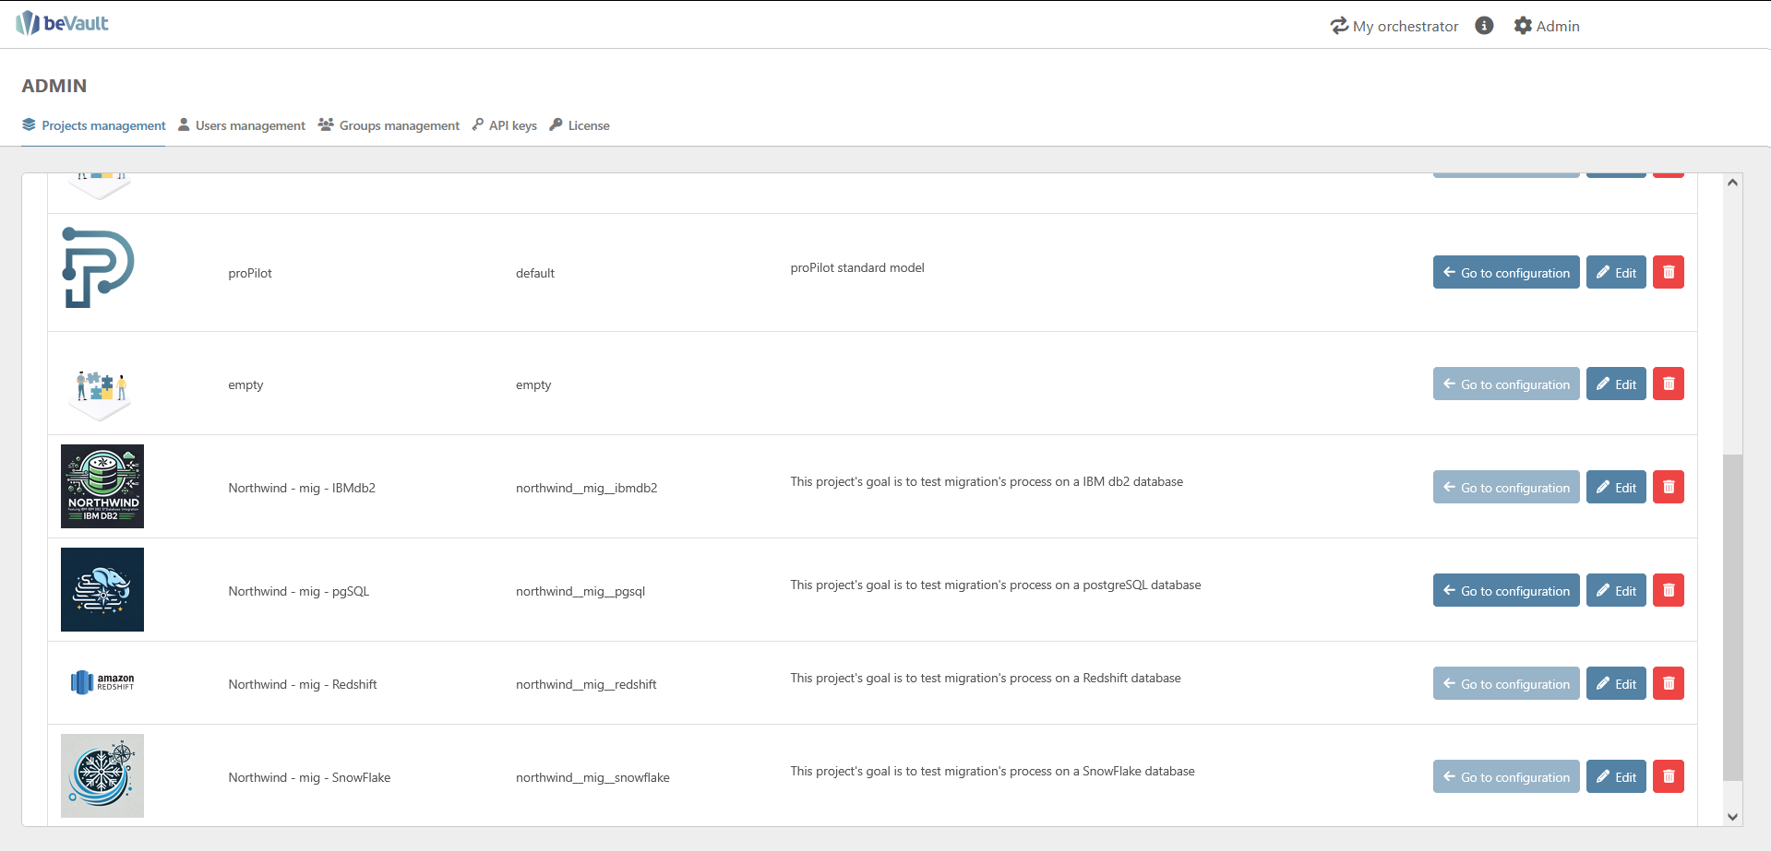The image size is (1771, 851).
Task: Click the scrollbar down arrow in project list
Action: (1732, 816)
